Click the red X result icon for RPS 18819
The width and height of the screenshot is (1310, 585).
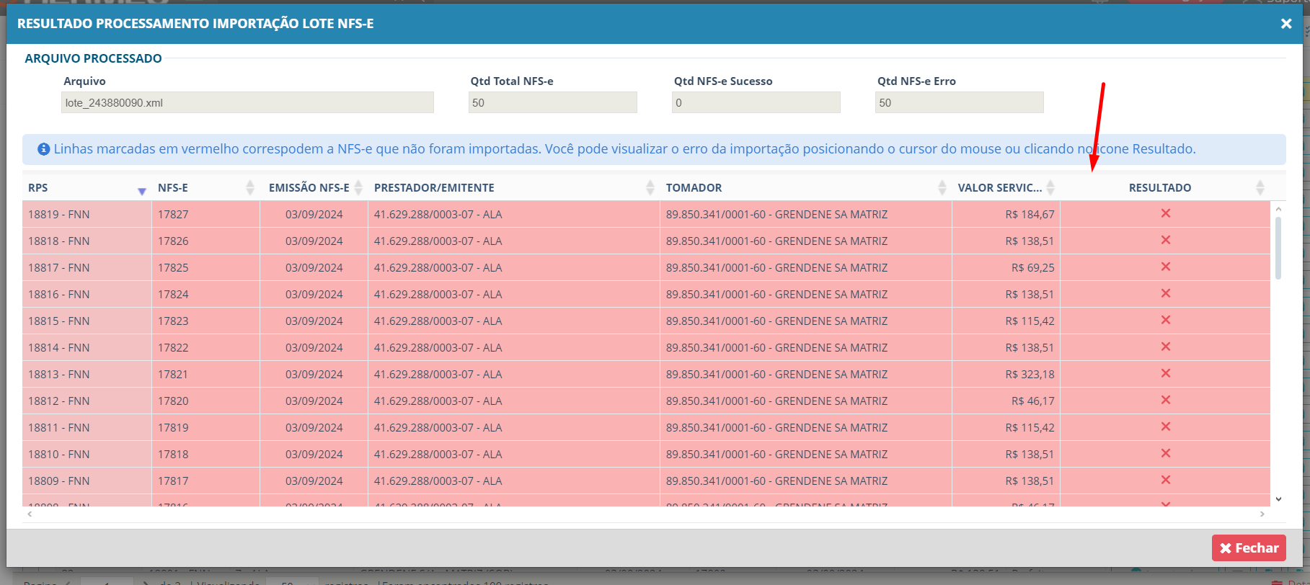click(1165, 213)
